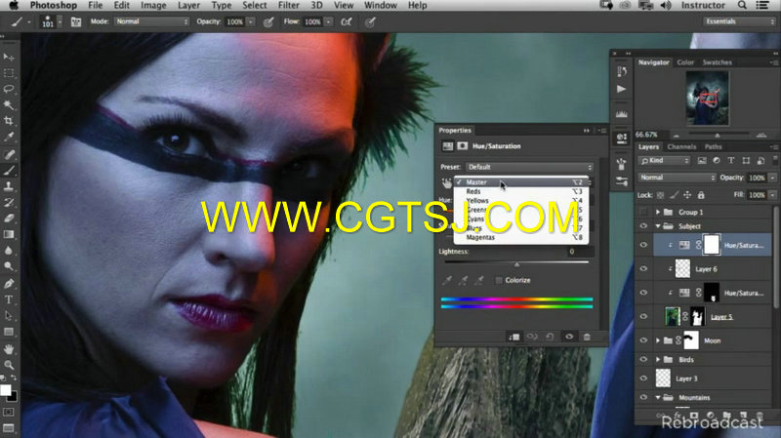
Task: Select the Eyedropper tool
Action: point(9,137)
